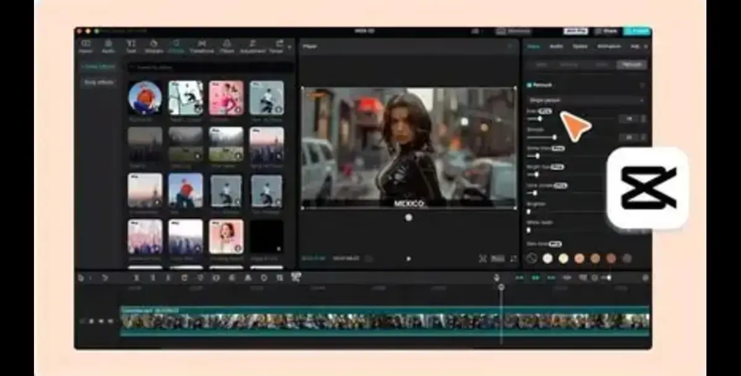Screen dimensions: 741x376
Task: Open timeline settings icon at right end
Action: [x=645, y=278]
